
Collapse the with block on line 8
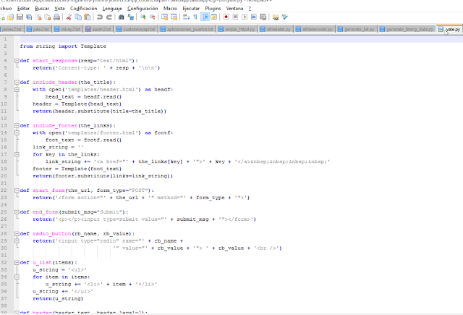point(17,90)
